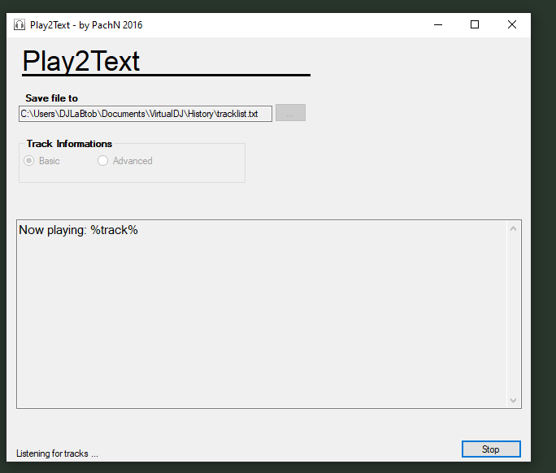Click the Save file to path field
The width and height of the screenshot is (556, 473).
(146, 114)
